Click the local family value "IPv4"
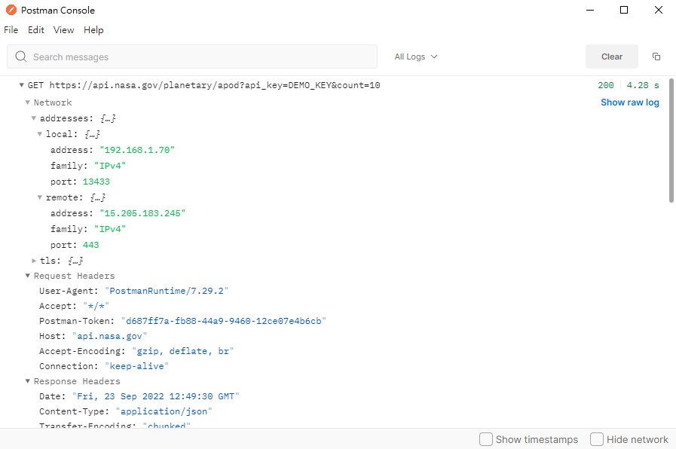Viewport: 676px width, 449px height. (x=110, y=166)
